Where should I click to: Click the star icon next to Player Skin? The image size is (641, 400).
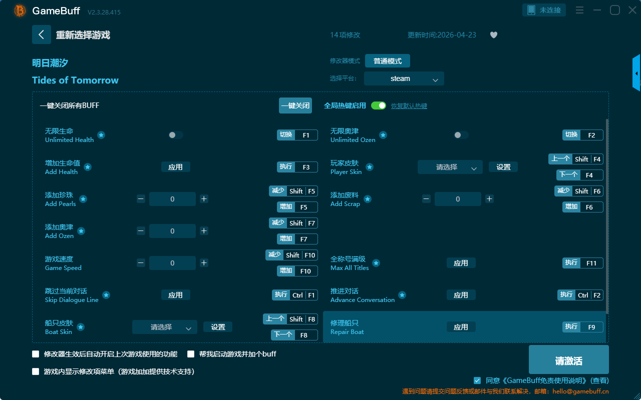(369, 167)
